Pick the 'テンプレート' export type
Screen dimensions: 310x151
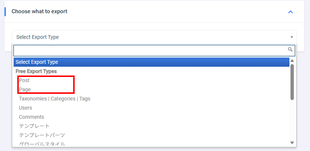click(x=34, y=126)
